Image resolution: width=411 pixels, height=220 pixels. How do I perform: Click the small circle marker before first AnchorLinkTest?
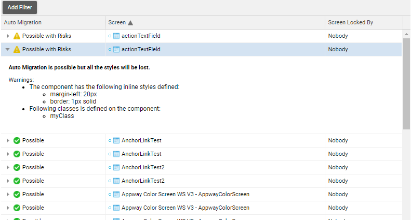tap(110, 141)
